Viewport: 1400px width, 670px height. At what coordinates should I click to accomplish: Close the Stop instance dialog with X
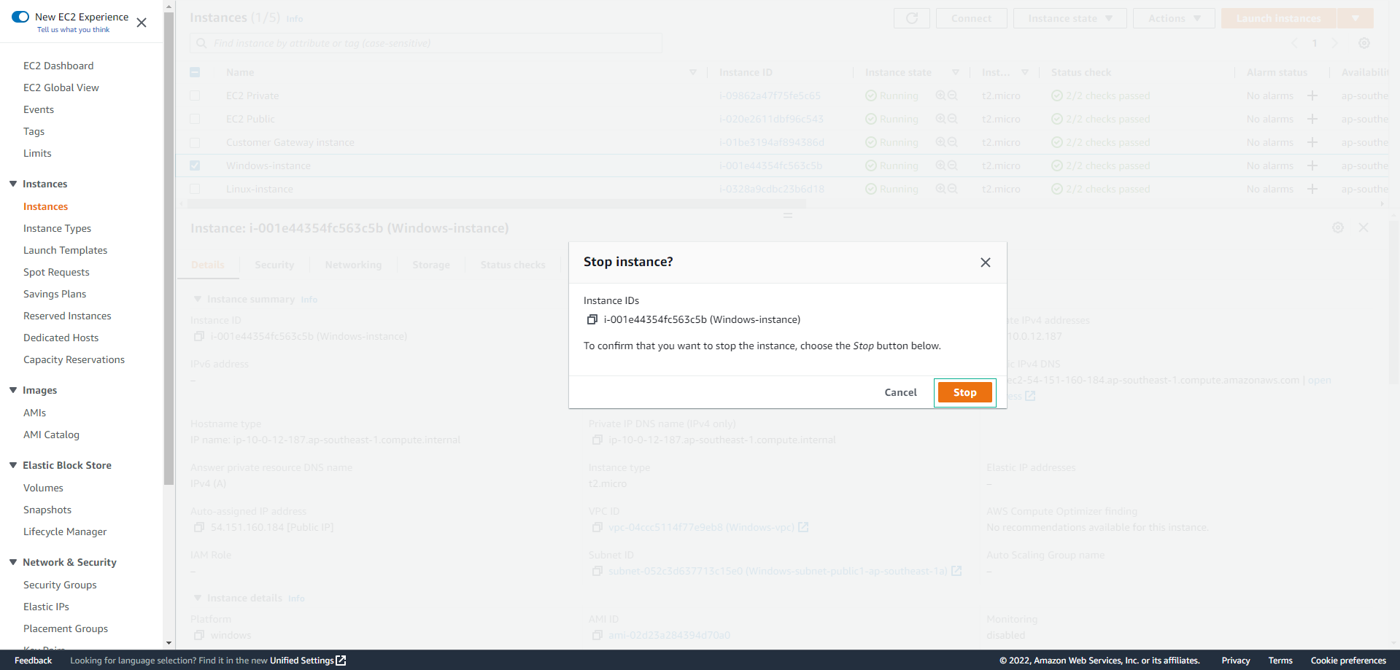[986, 262]
